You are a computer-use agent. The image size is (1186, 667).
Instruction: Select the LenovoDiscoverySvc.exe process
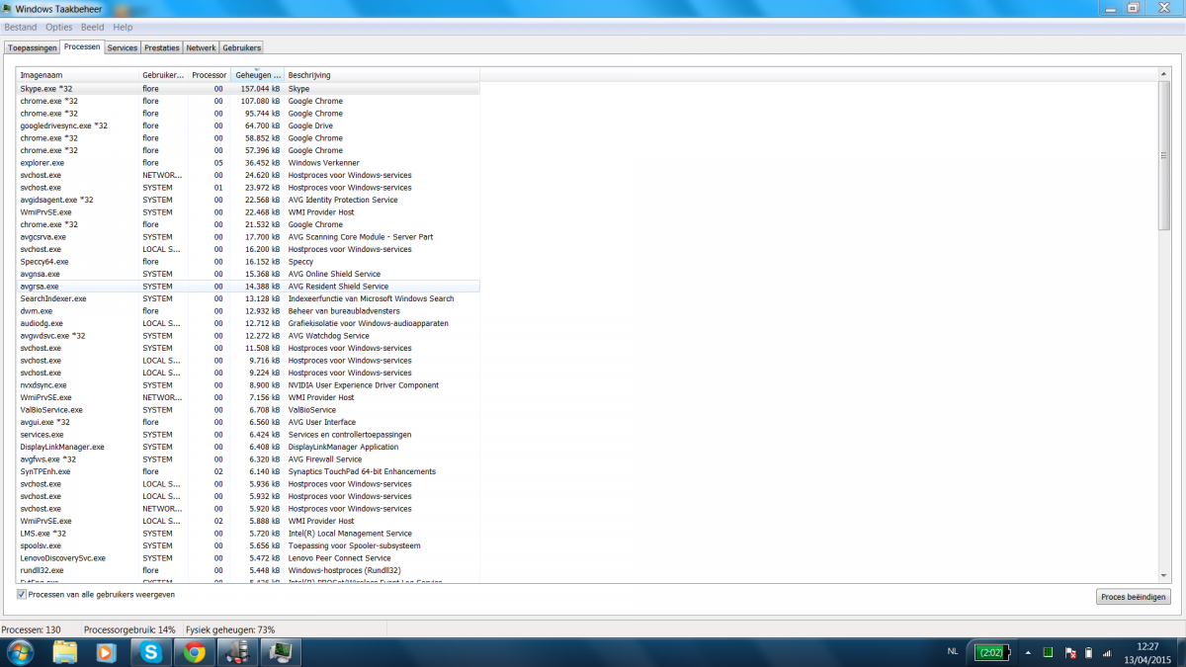pyautogui.click(x=248, y=558)
